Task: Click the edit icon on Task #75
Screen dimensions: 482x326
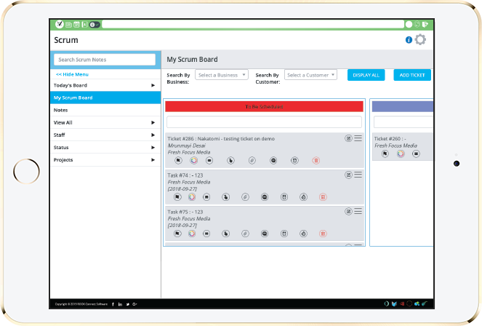Action: 348,211
